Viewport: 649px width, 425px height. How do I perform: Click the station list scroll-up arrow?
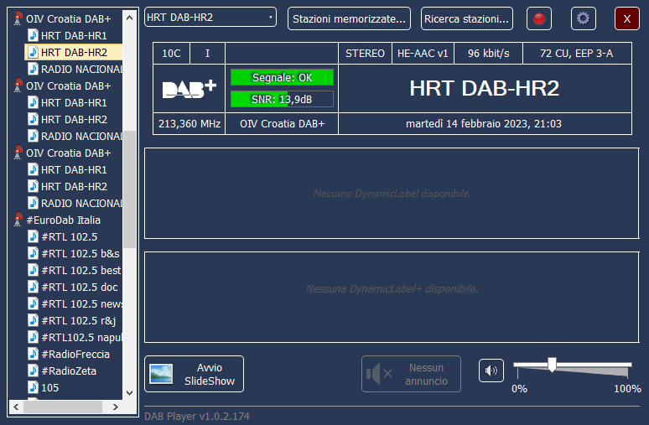pos(130,18)
